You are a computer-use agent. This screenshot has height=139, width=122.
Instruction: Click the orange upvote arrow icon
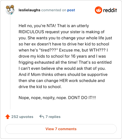pos(8,117)
